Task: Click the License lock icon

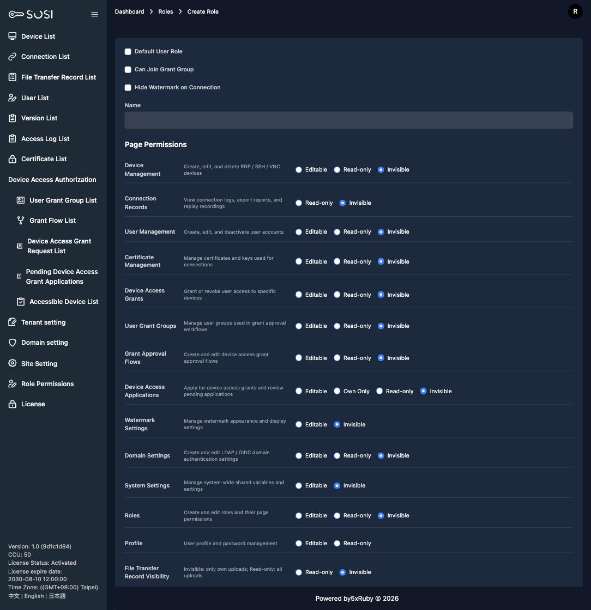Action: (x=13, y=404)
